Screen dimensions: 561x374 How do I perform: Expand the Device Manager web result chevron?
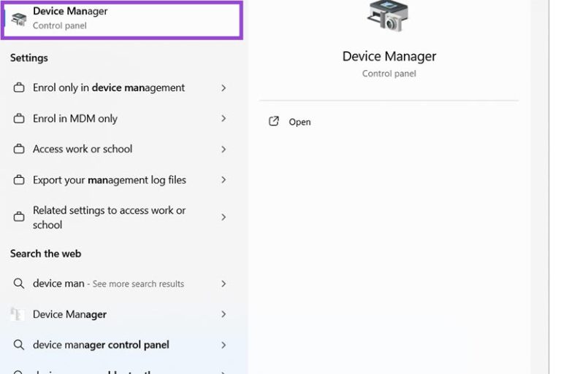pyautogui.click(x=224, y=314)
